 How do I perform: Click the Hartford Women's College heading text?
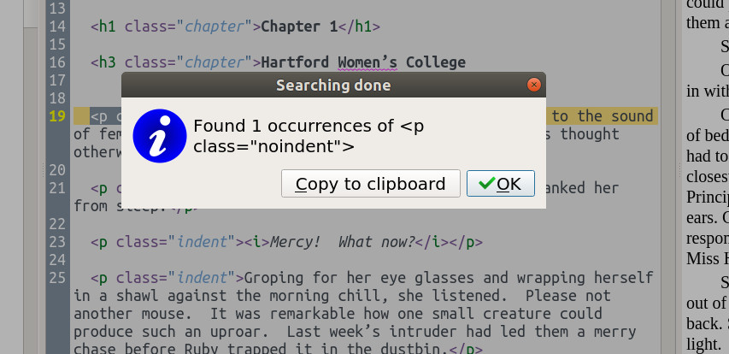363,62
